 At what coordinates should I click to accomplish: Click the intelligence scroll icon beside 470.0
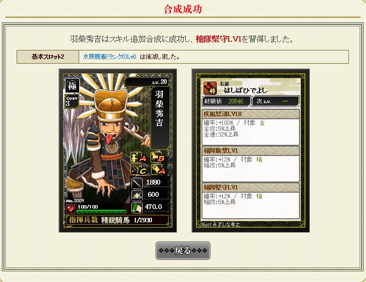[x=137, y=208]
